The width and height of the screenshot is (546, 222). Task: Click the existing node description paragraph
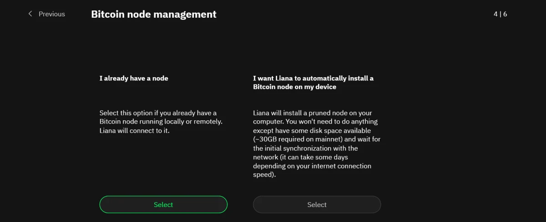tap(161, 122)
